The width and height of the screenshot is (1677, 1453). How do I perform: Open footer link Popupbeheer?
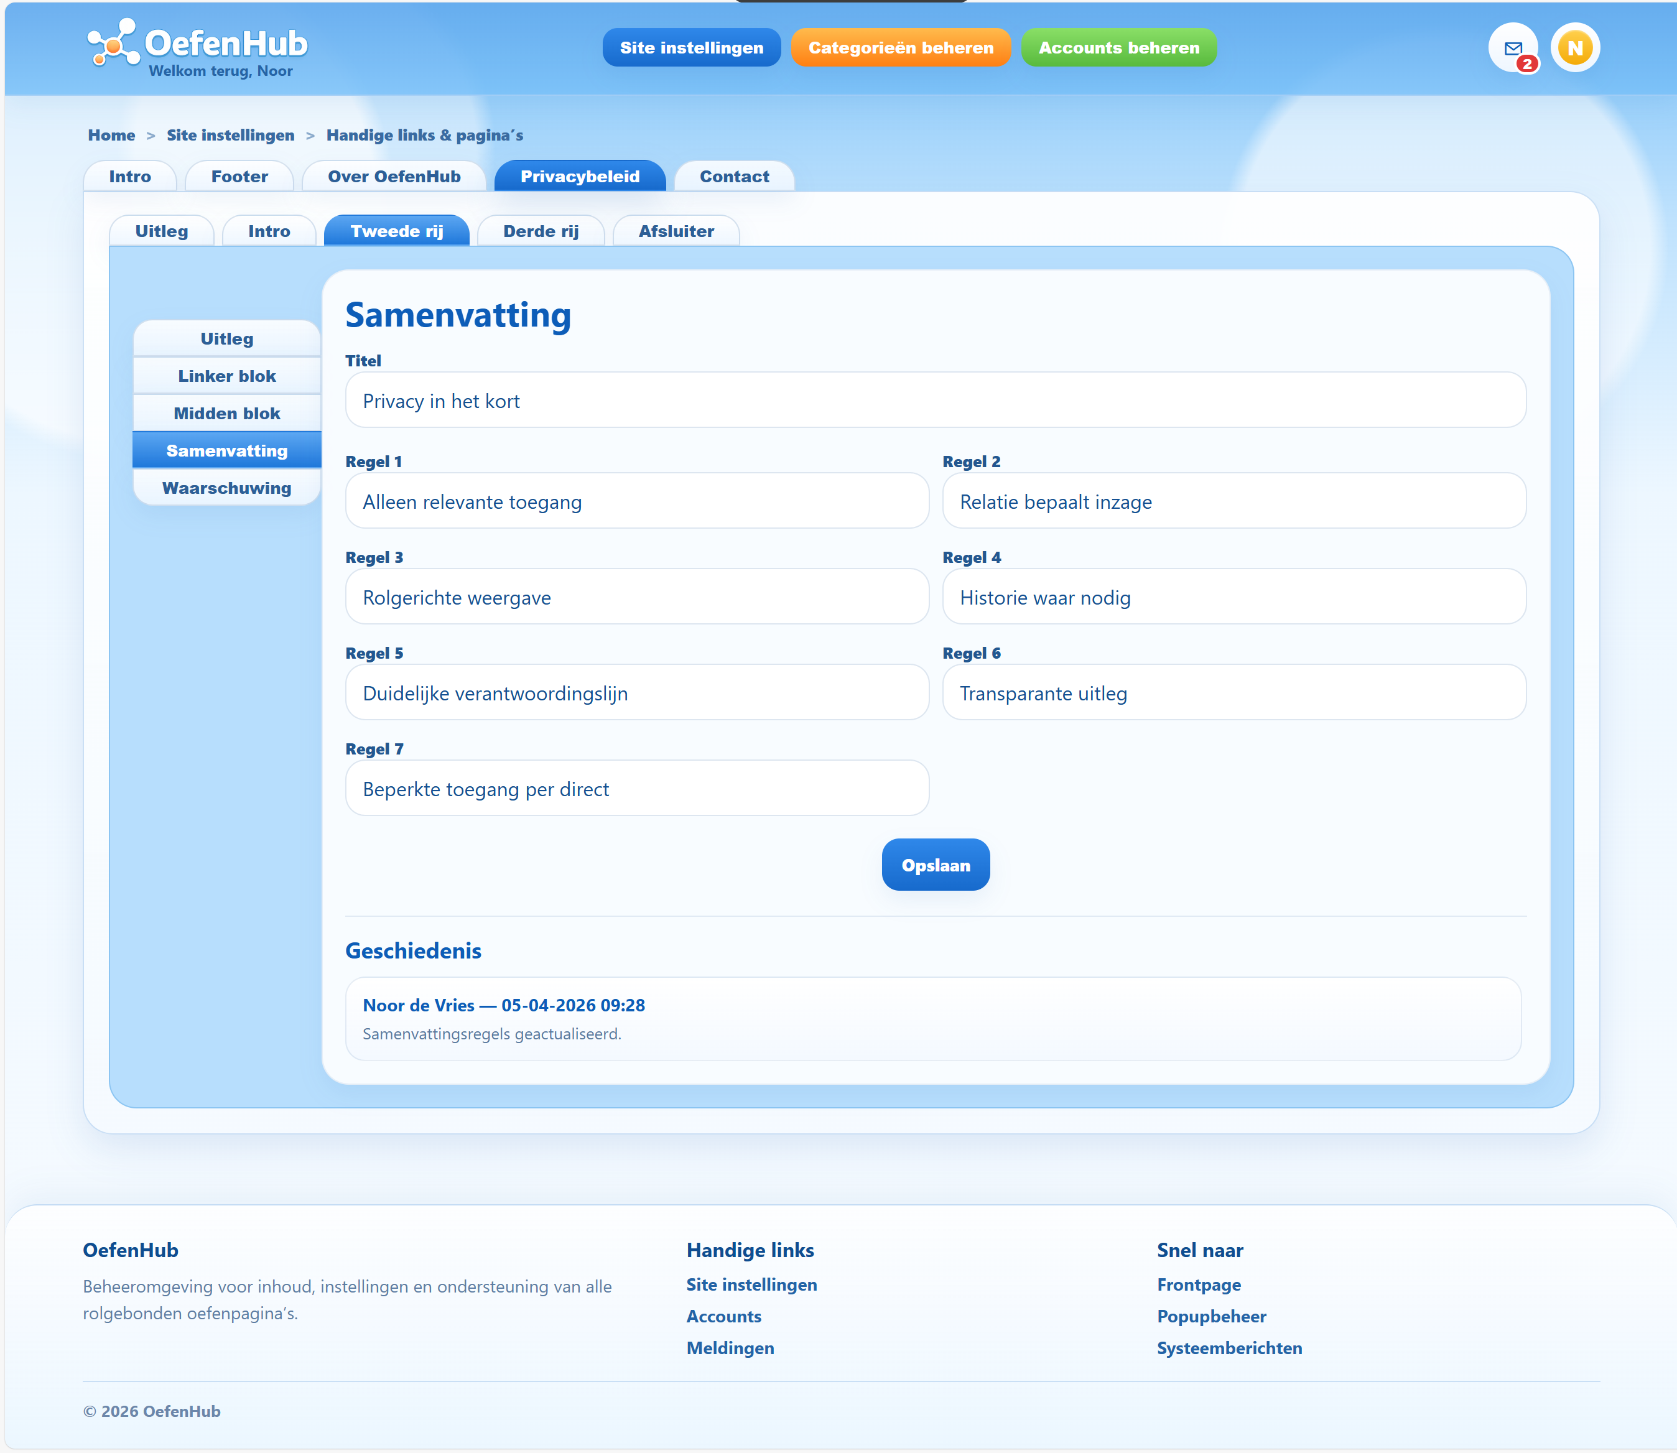[x=1212, y=1317]
